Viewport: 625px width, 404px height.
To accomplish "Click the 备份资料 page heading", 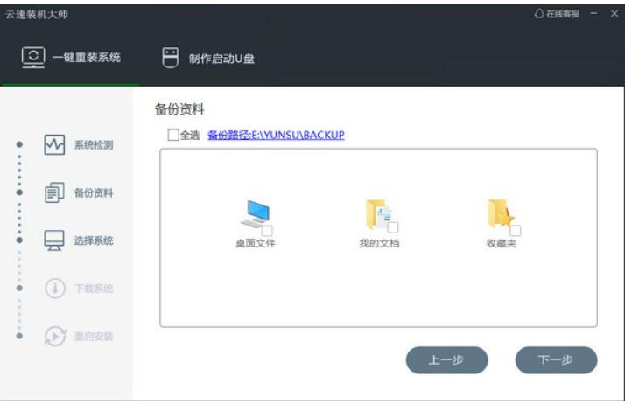I will (x=179, y=109).
